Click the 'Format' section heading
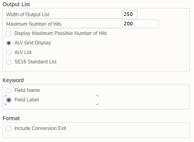Viewport: 194px width, 142px height. click(x=11, y=118)
